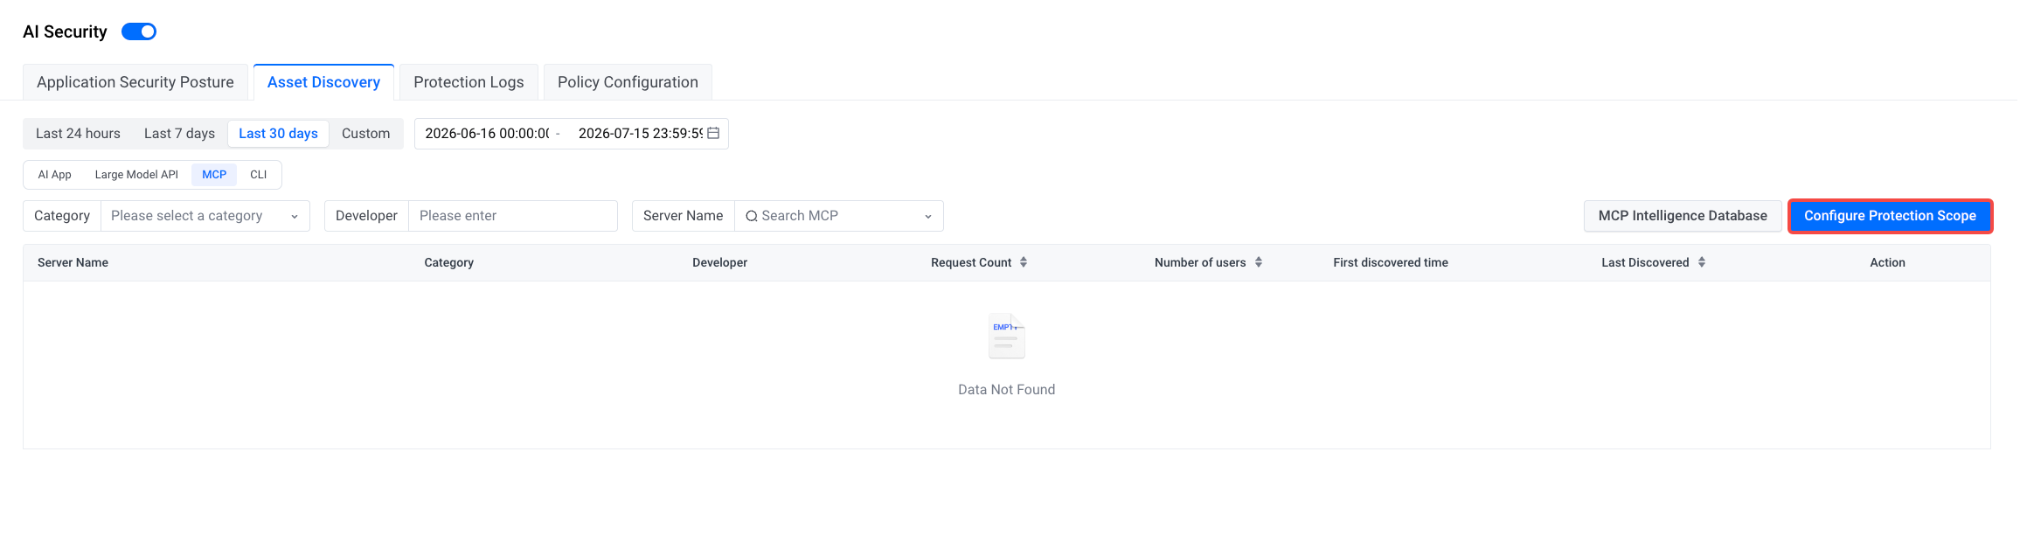2027x556 pixels.
Task: Click the search icon in Server Name field
Action: point(752,216)
